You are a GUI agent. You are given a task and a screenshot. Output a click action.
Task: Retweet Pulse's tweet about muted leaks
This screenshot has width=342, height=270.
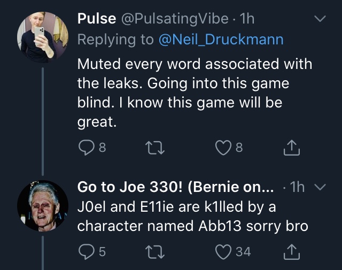pos(155,148)
